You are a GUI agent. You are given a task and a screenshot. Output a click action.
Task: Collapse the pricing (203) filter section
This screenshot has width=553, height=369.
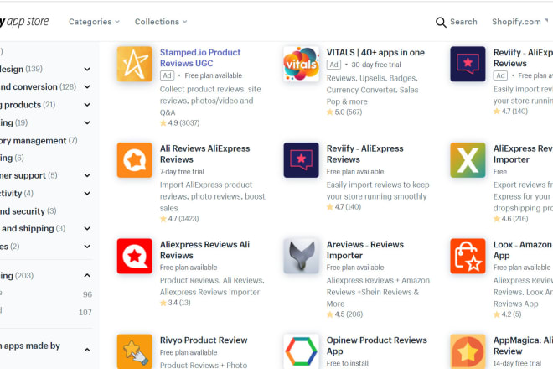(87, 275)
